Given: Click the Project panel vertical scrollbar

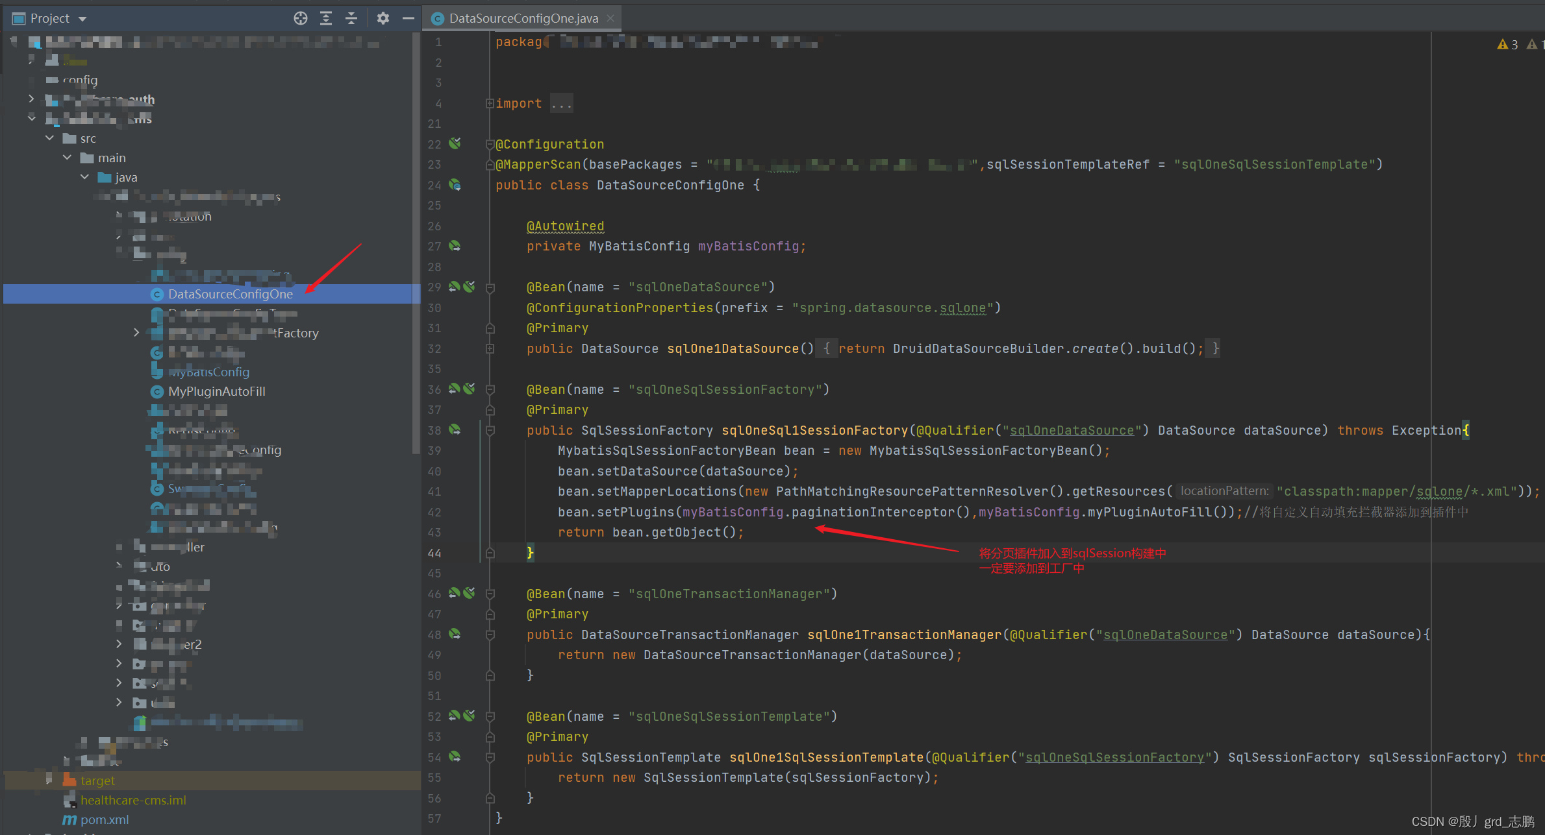Looking at the screenshot, I should coord(416,243).
